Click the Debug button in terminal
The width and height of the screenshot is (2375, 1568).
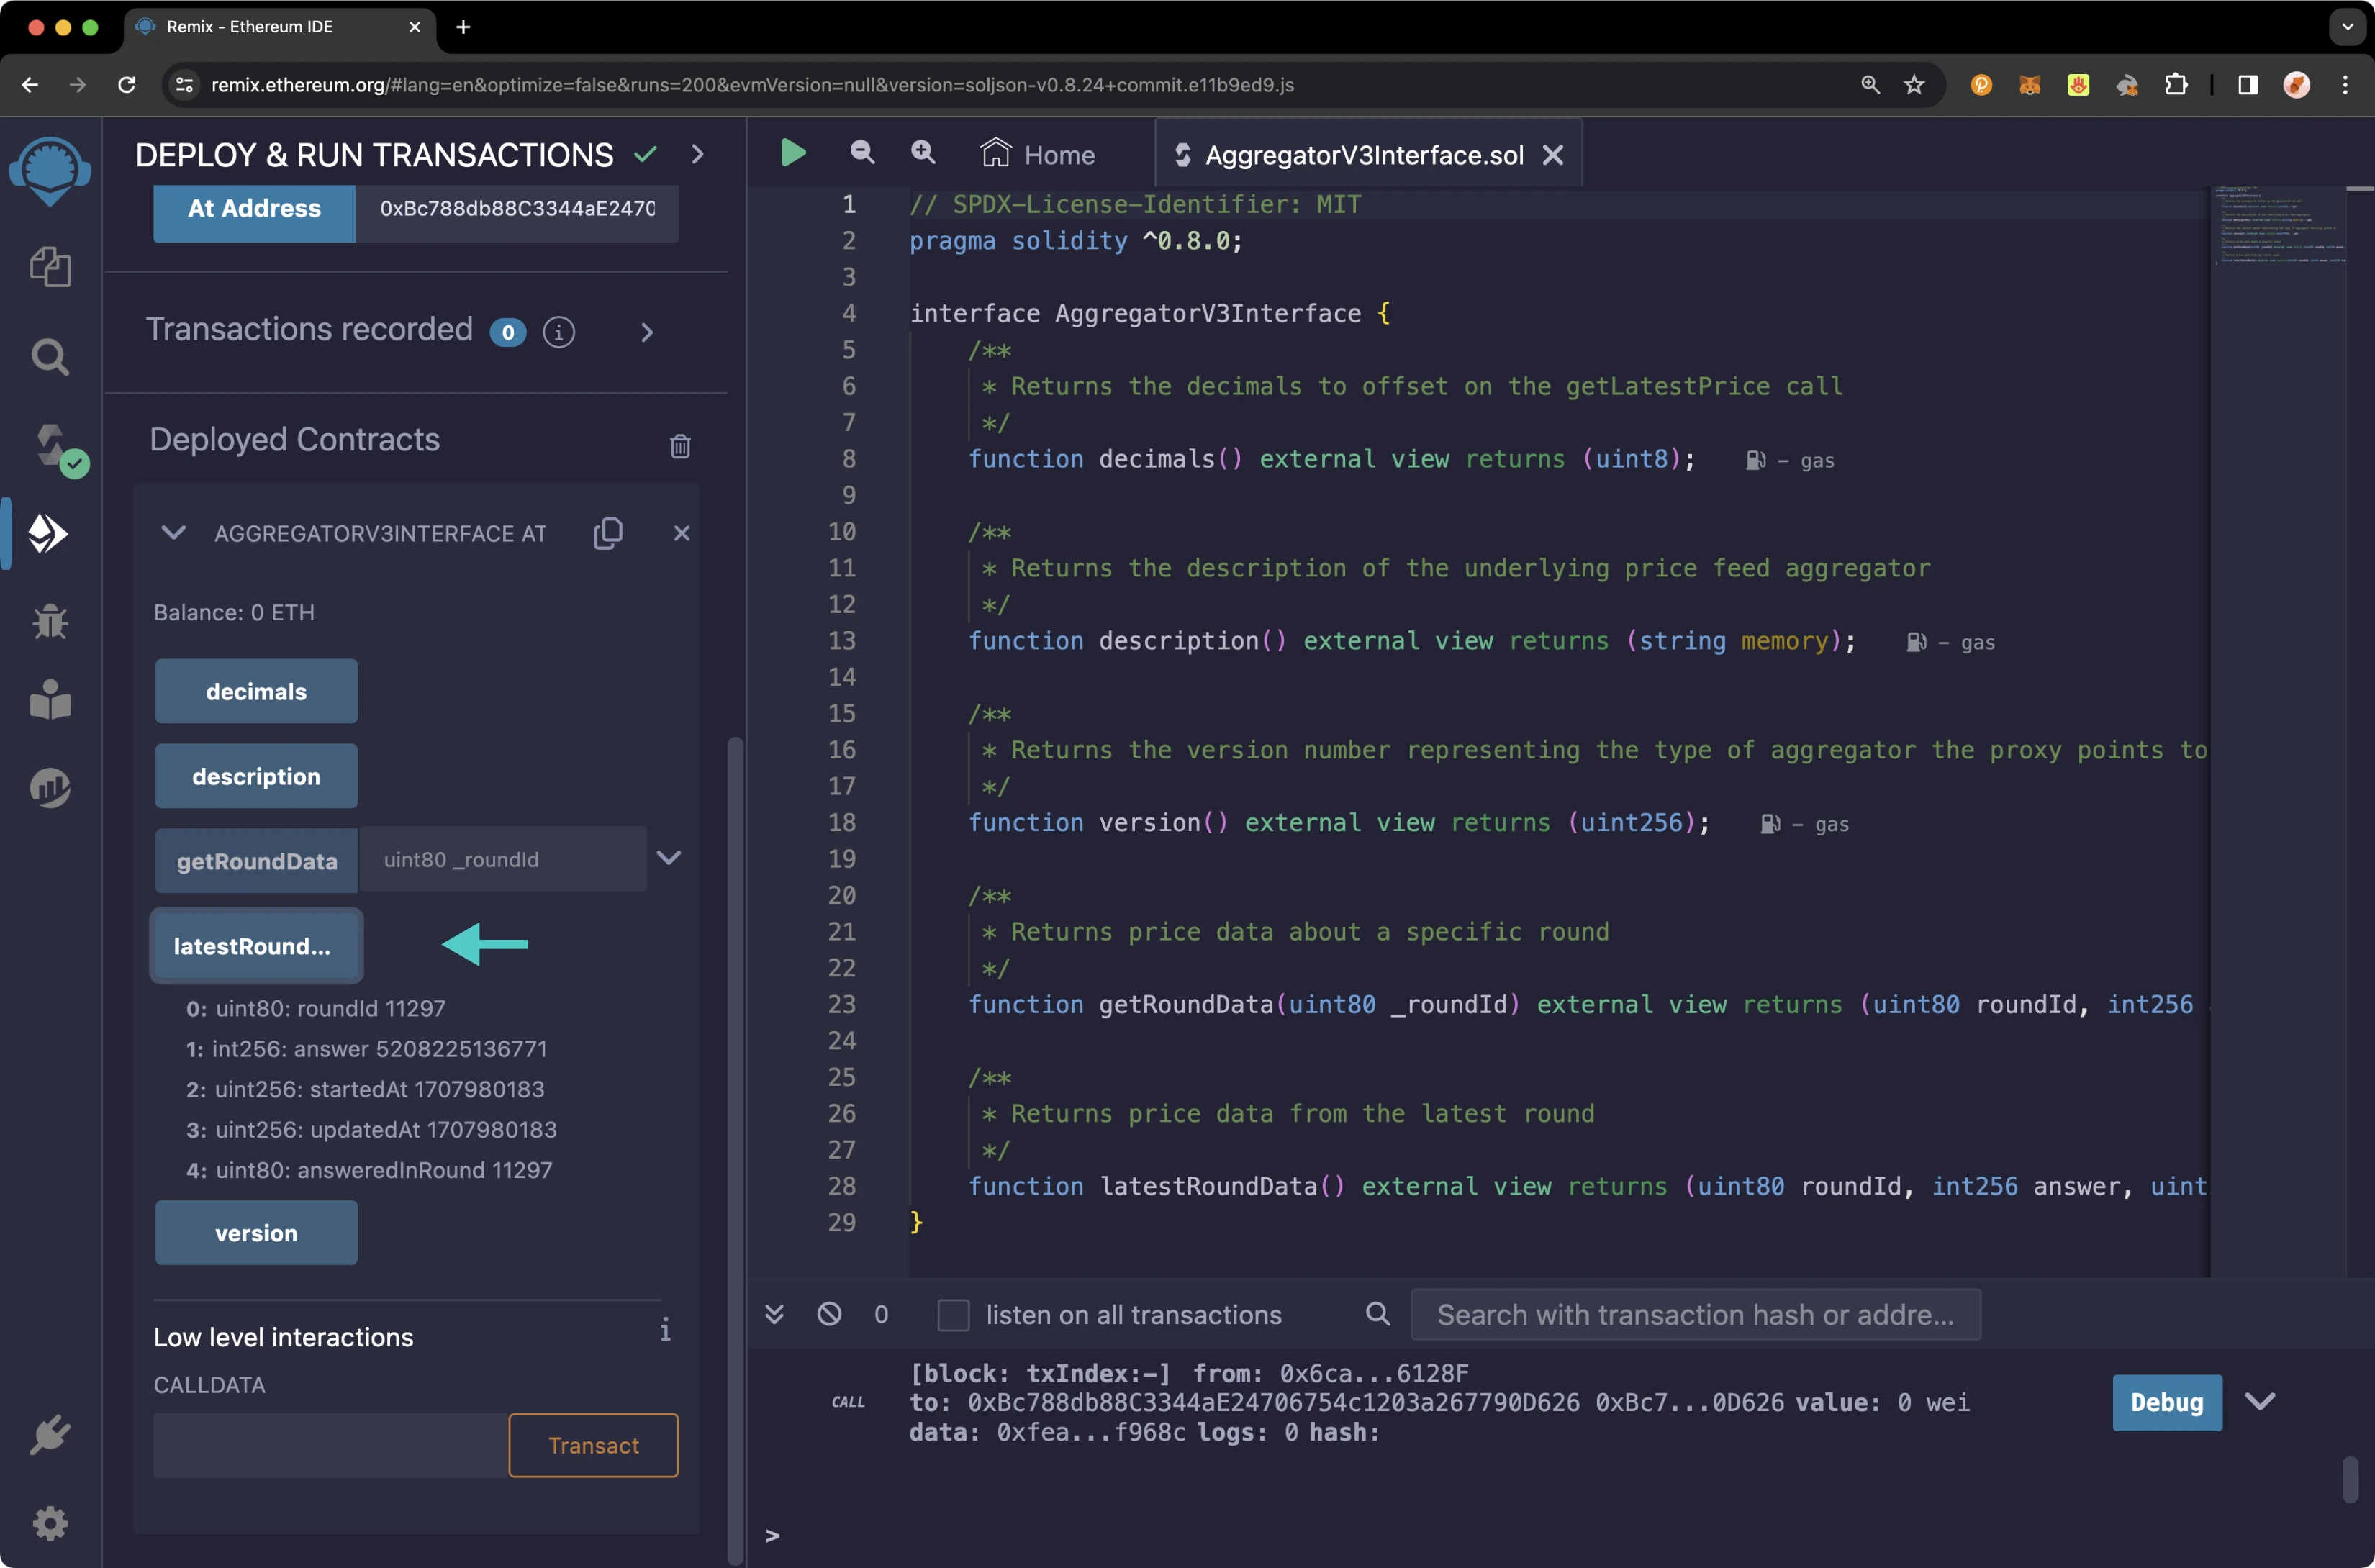coord(2167,1402)
